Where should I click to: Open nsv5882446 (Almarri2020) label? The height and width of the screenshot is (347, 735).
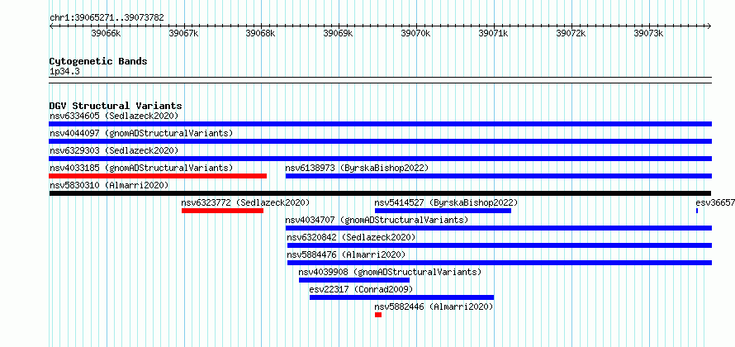pyautogui.click(x=434, y=307)
